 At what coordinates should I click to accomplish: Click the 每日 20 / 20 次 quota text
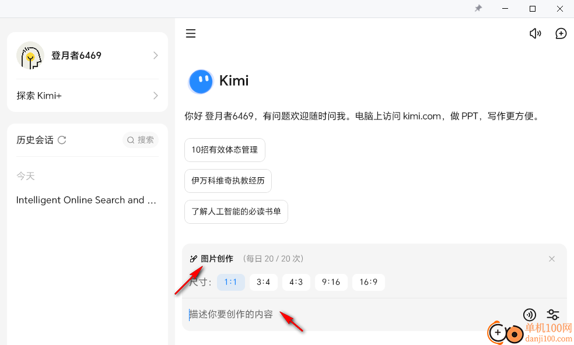[x=273, y=259]
